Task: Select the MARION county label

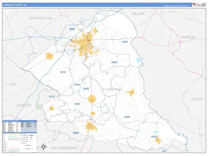Action: (188, 37)
